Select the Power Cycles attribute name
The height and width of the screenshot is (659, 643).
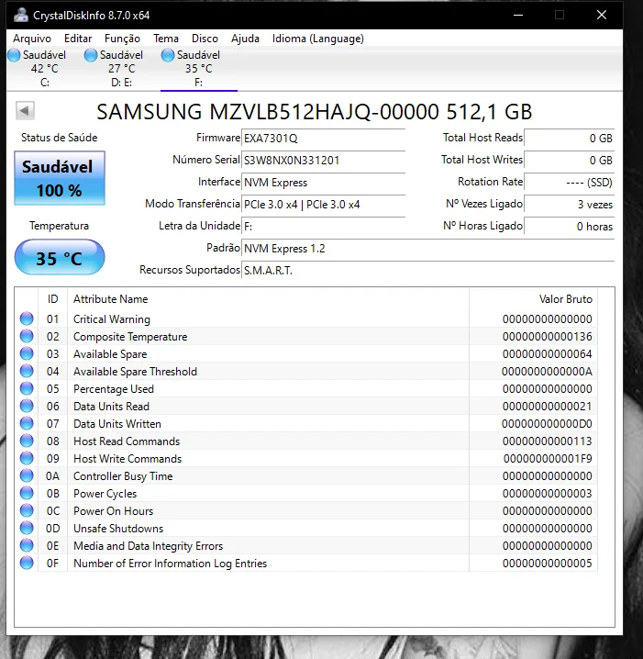(105, 494)
